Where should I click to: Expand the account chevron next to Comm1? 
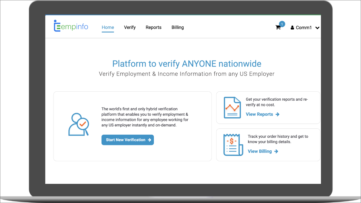coord(317,28)
